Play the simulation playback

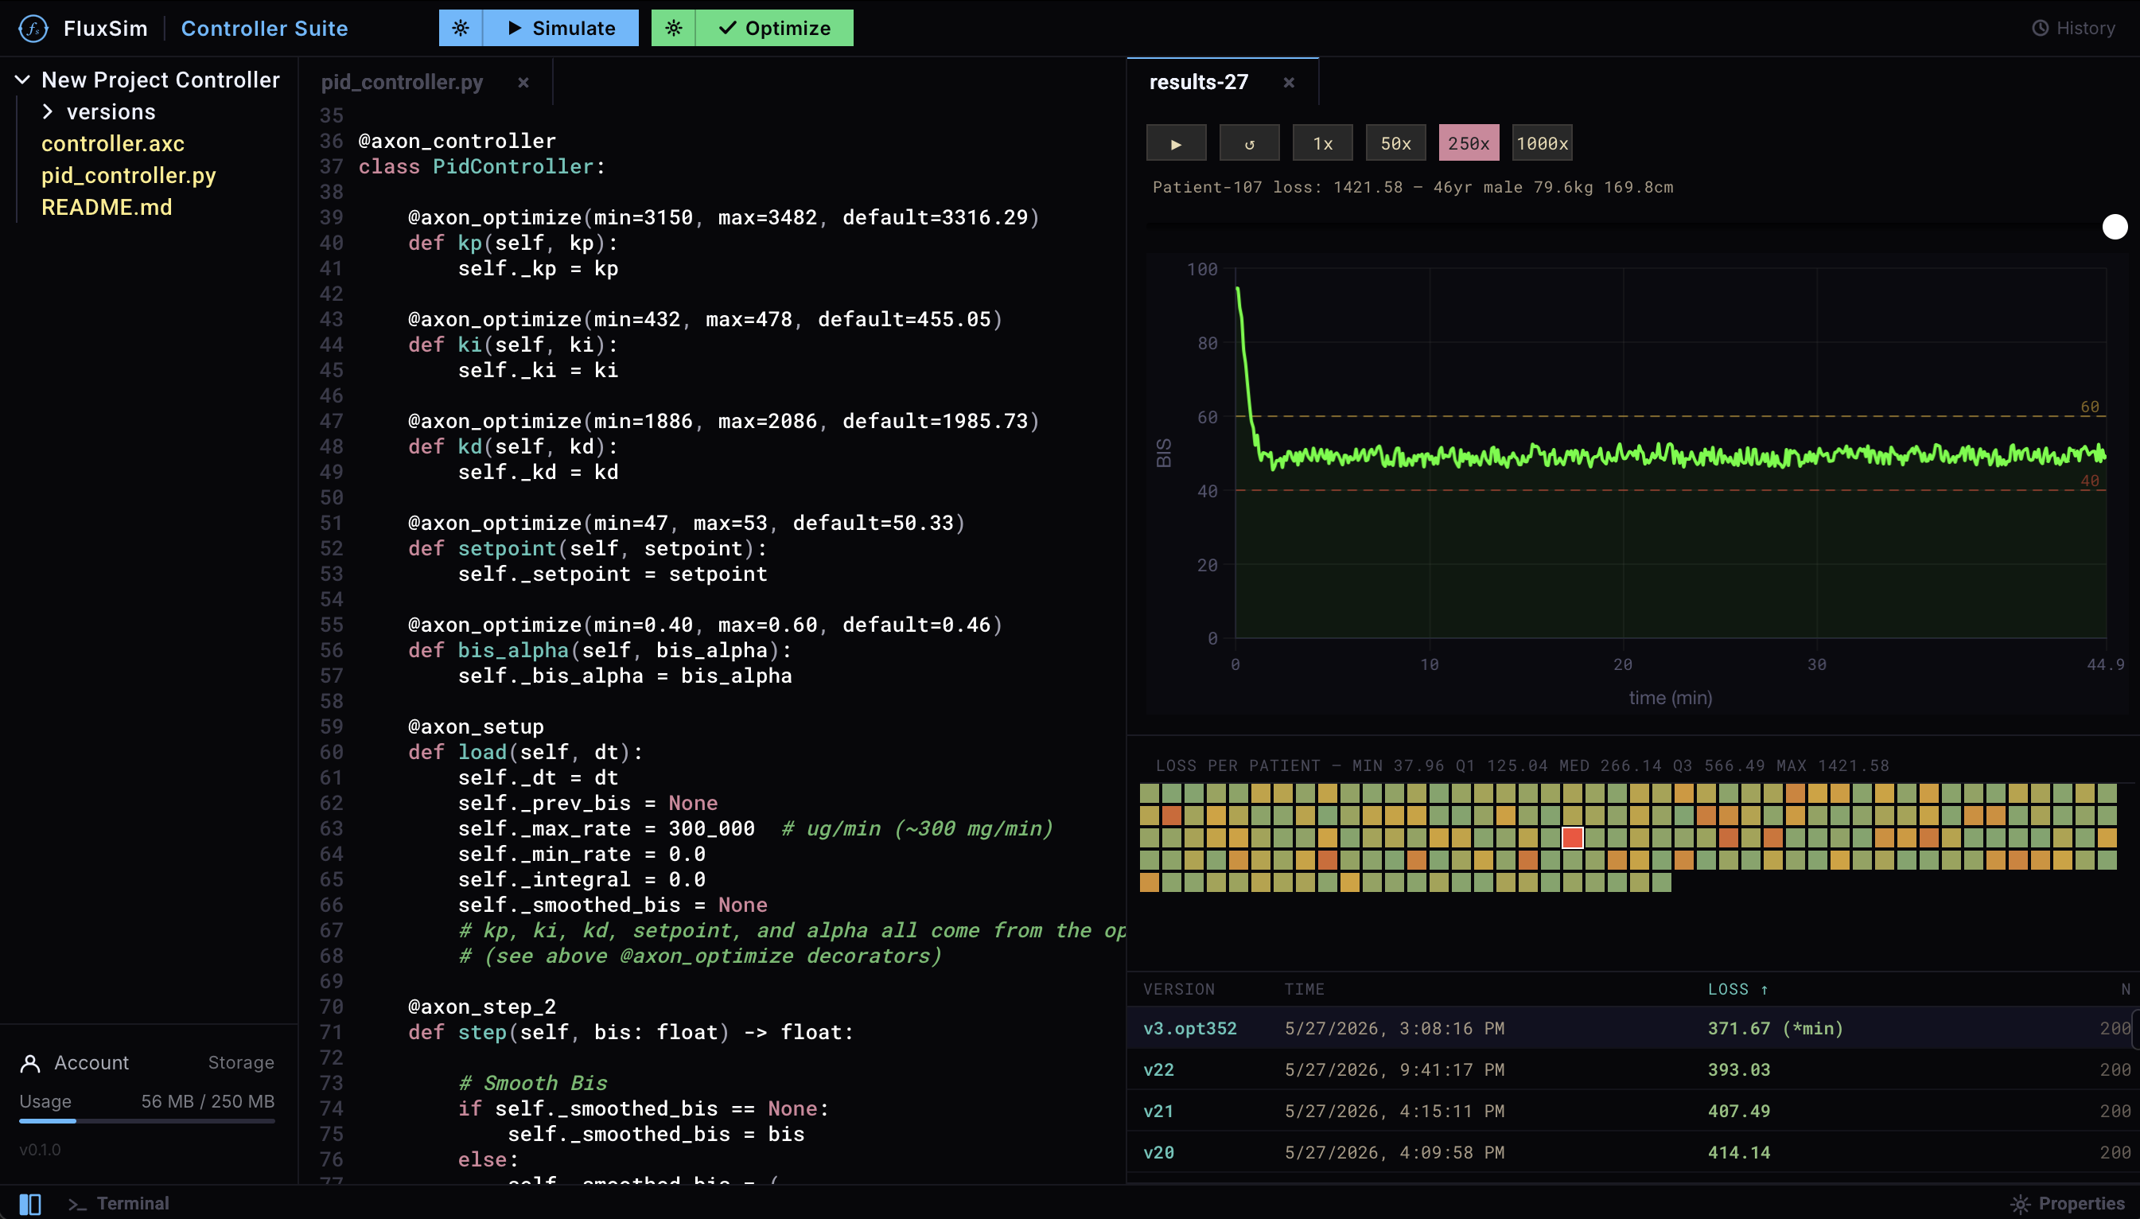tap(1176, 143)
